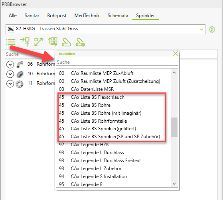The height and width of the screenshot is (200, 223).
Task: Open the Bauteilliste list icon
Action: coord(10,42)
